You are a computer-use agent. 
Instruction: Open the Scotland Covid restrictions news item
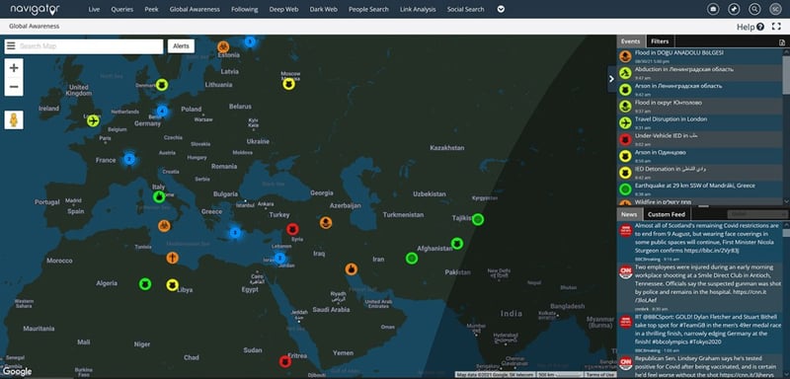tap(700, 242)
